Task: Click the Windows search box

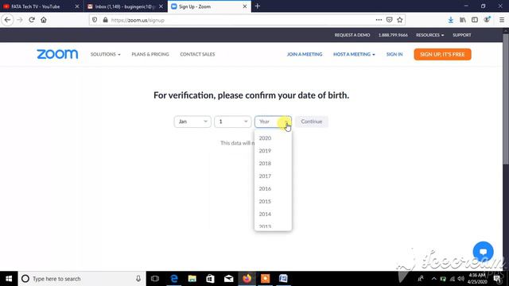Action: [82, 279]
